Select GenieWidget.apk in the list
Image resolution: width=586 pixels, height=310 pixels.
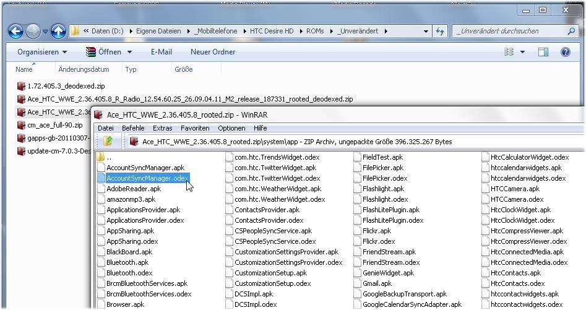tap(384, 273)
